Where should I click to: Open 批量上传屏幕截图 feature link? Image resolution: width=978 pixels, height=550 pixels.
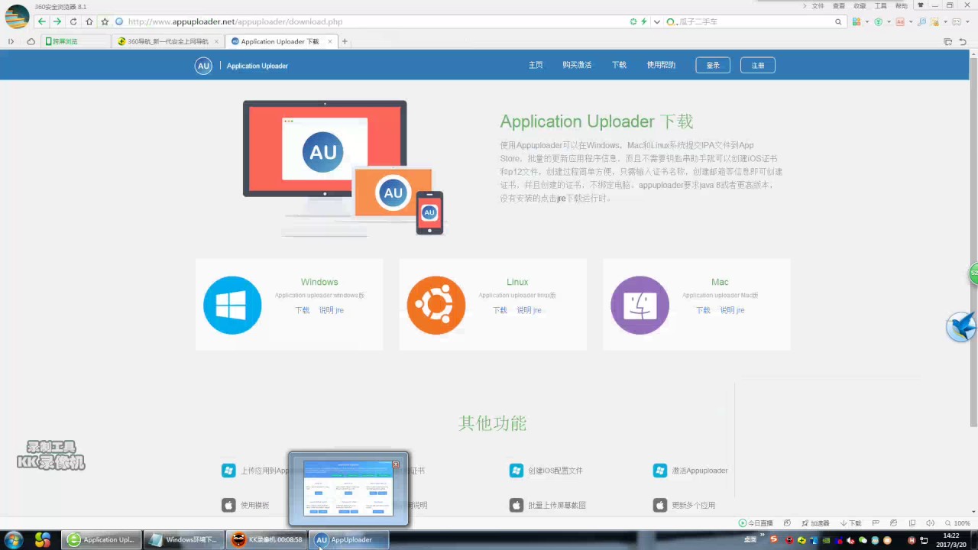tap(557, 505)
